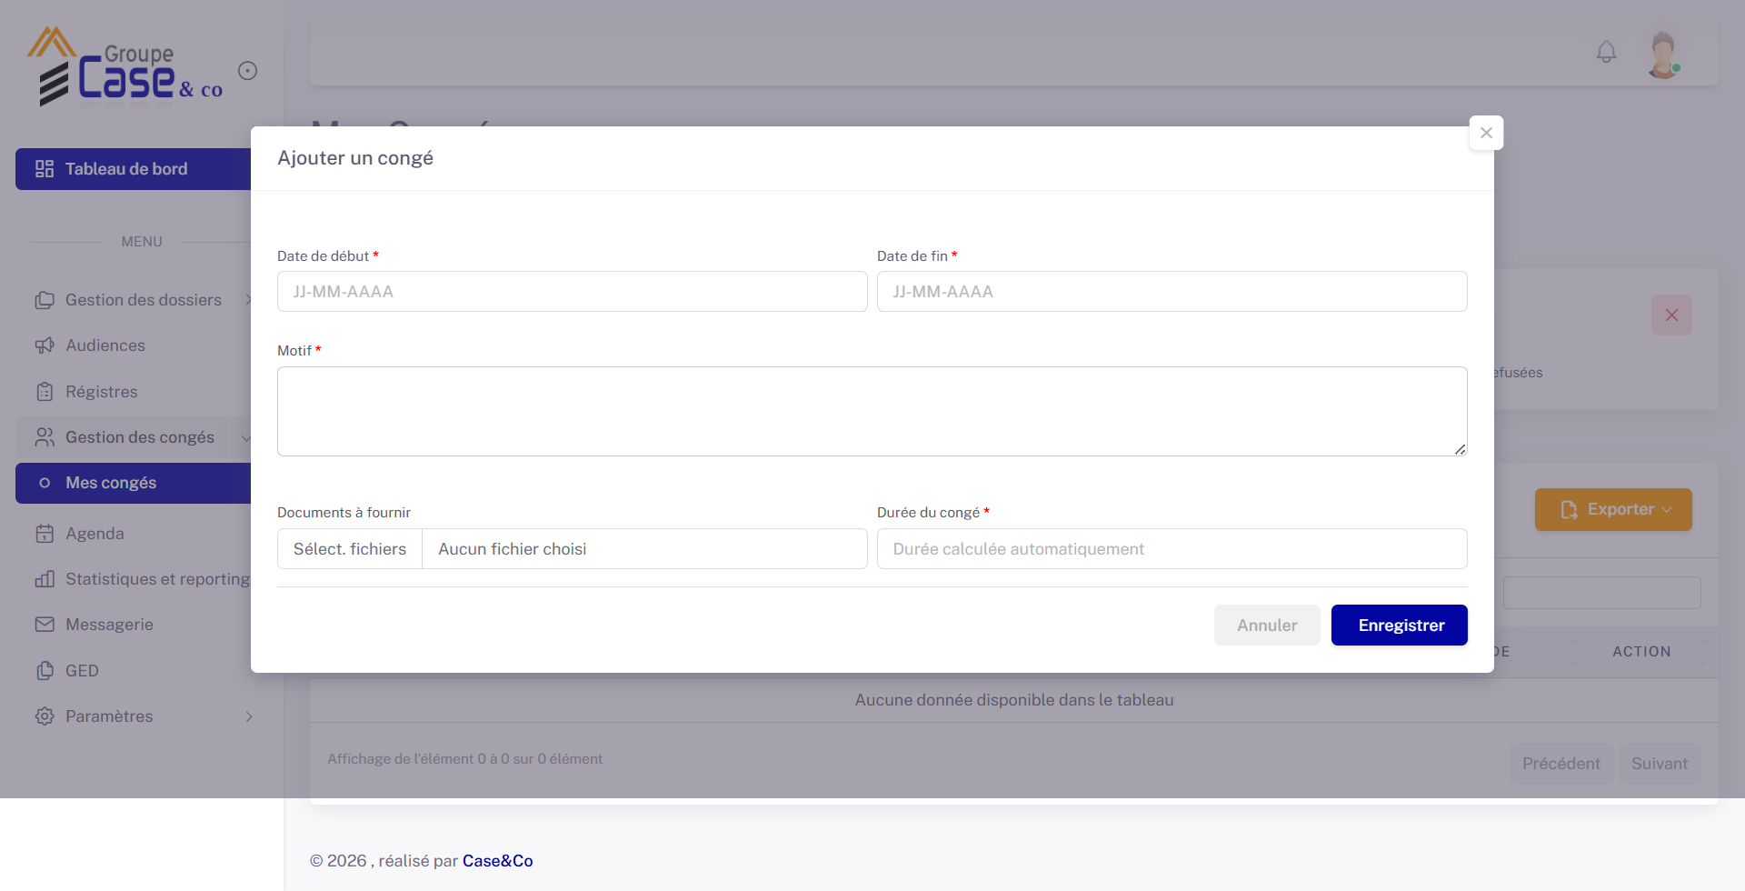
Task: Click 'Aucune donnée disponible dans le tableau' text
Action: [x=1014, y=700]
